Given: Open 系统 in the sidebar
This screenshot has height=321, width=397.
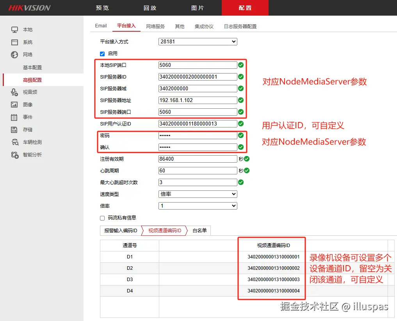Looking at the screenshot, I should tap(28, 42).
